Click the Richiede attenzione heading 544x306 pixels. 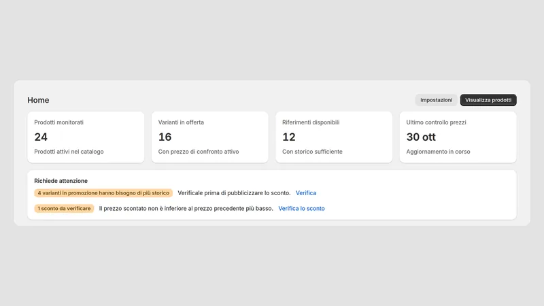click(61, 181)
